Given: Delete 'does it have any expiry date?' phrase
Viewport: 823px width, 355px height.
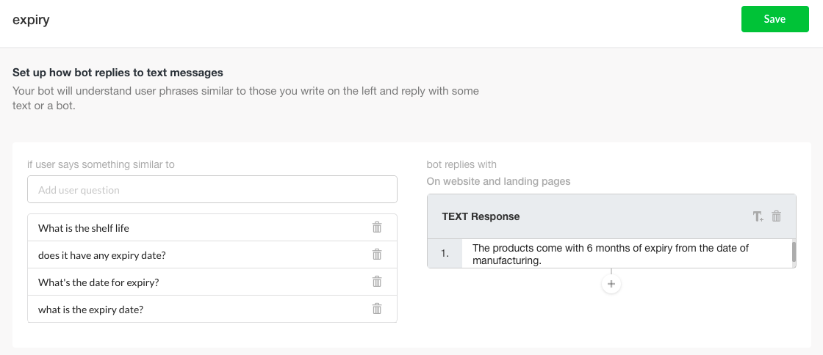Looking at the screenshot, I should point(377,255).
